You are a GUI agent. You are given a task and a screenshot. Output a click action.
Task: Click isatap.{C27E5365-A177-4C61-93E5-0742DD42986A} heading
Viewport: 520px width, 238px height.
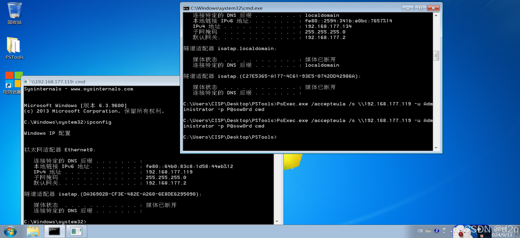tap(272, 76)
